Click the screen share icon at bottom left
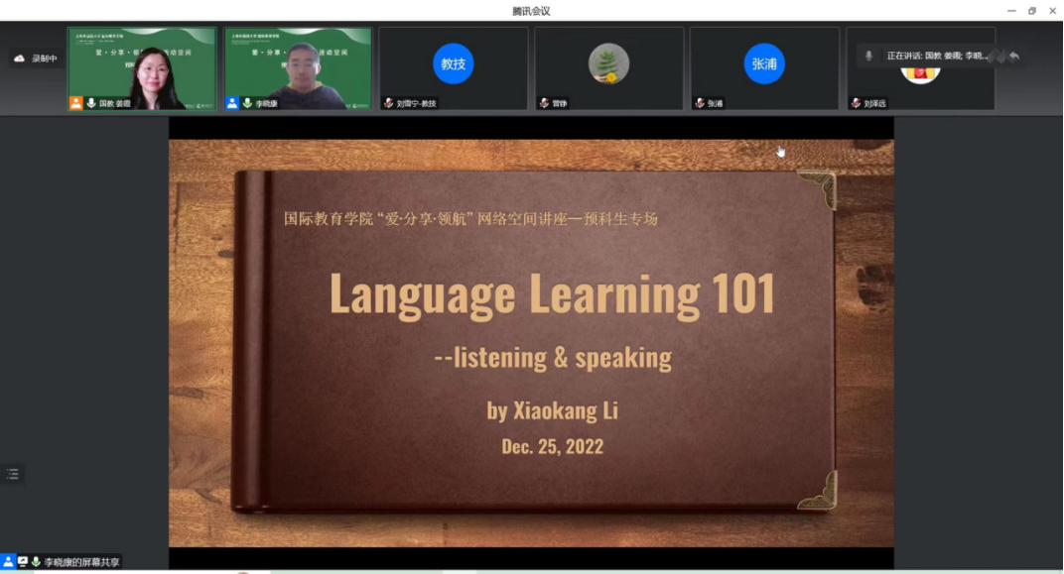Viewport: 1064px width, 574px height. 23,562
